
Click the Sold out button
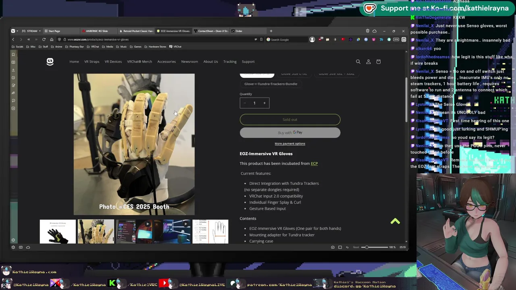(x=290, y=120)
